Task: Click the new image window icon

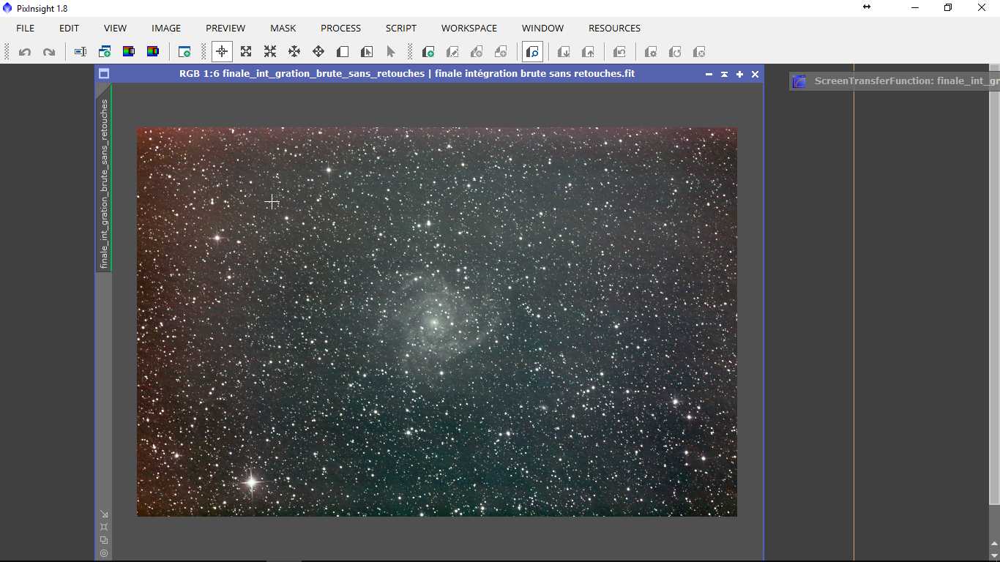Action: pyautogui.click(x=184, y=52)
